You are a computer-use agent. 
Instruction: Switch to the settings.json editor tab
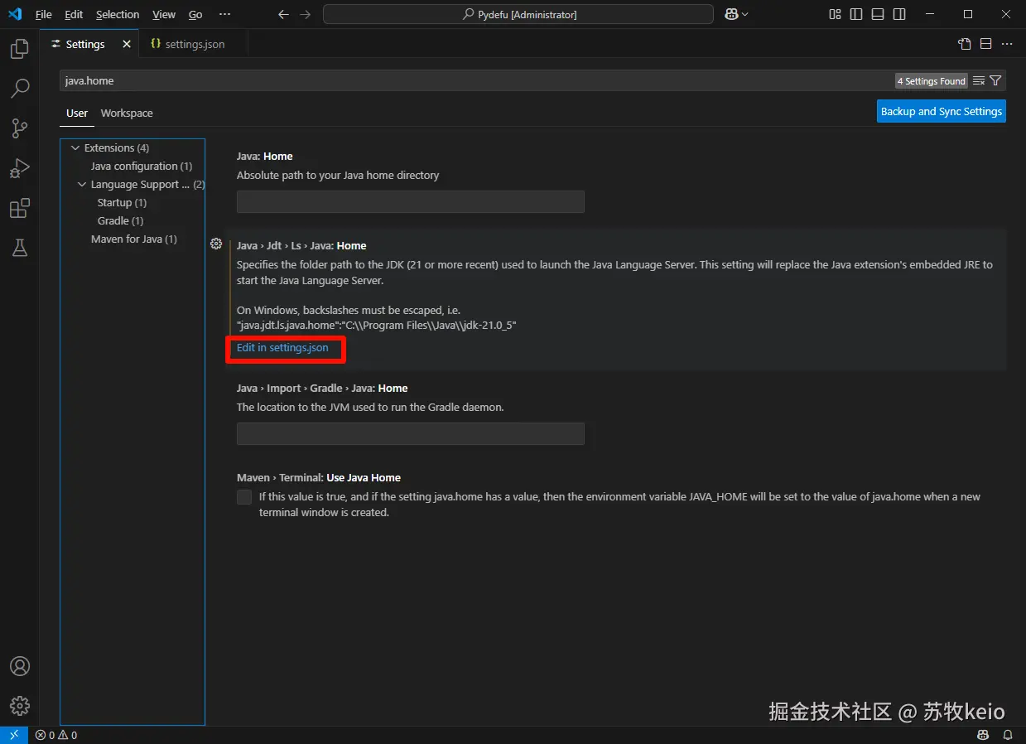193,44
